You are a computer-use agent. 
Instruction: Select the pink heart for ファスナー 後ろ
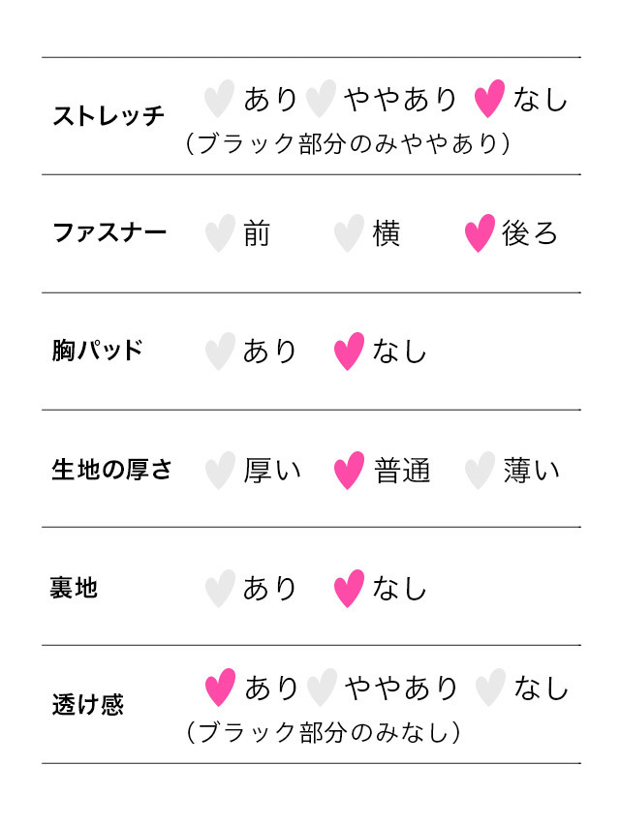(480, 233)
